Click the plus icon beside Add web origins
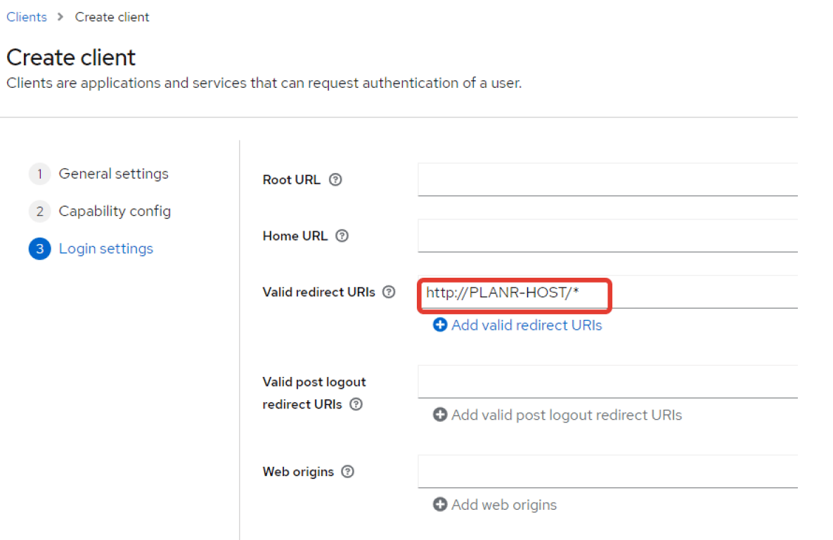This screenshot has height=540, width=833. [x=440, y=505]
